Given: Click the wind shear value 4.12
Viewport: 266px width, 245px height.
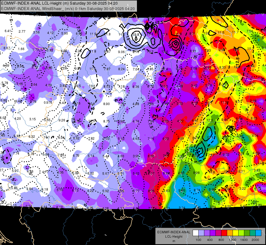Looking at the screenshot, I should point(50,33).
